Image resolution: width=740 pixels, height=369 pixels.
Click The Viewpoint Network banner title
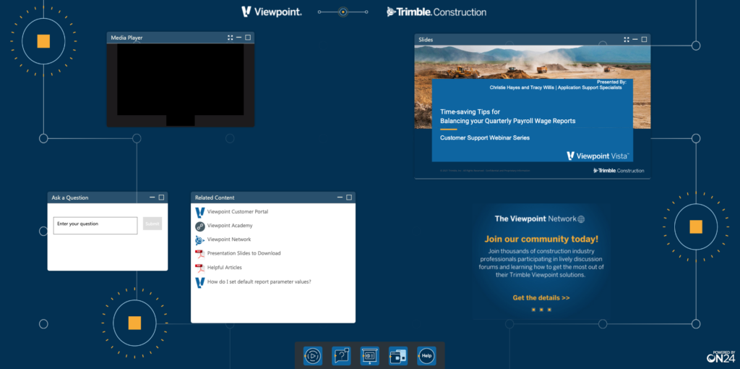point(539,219)
